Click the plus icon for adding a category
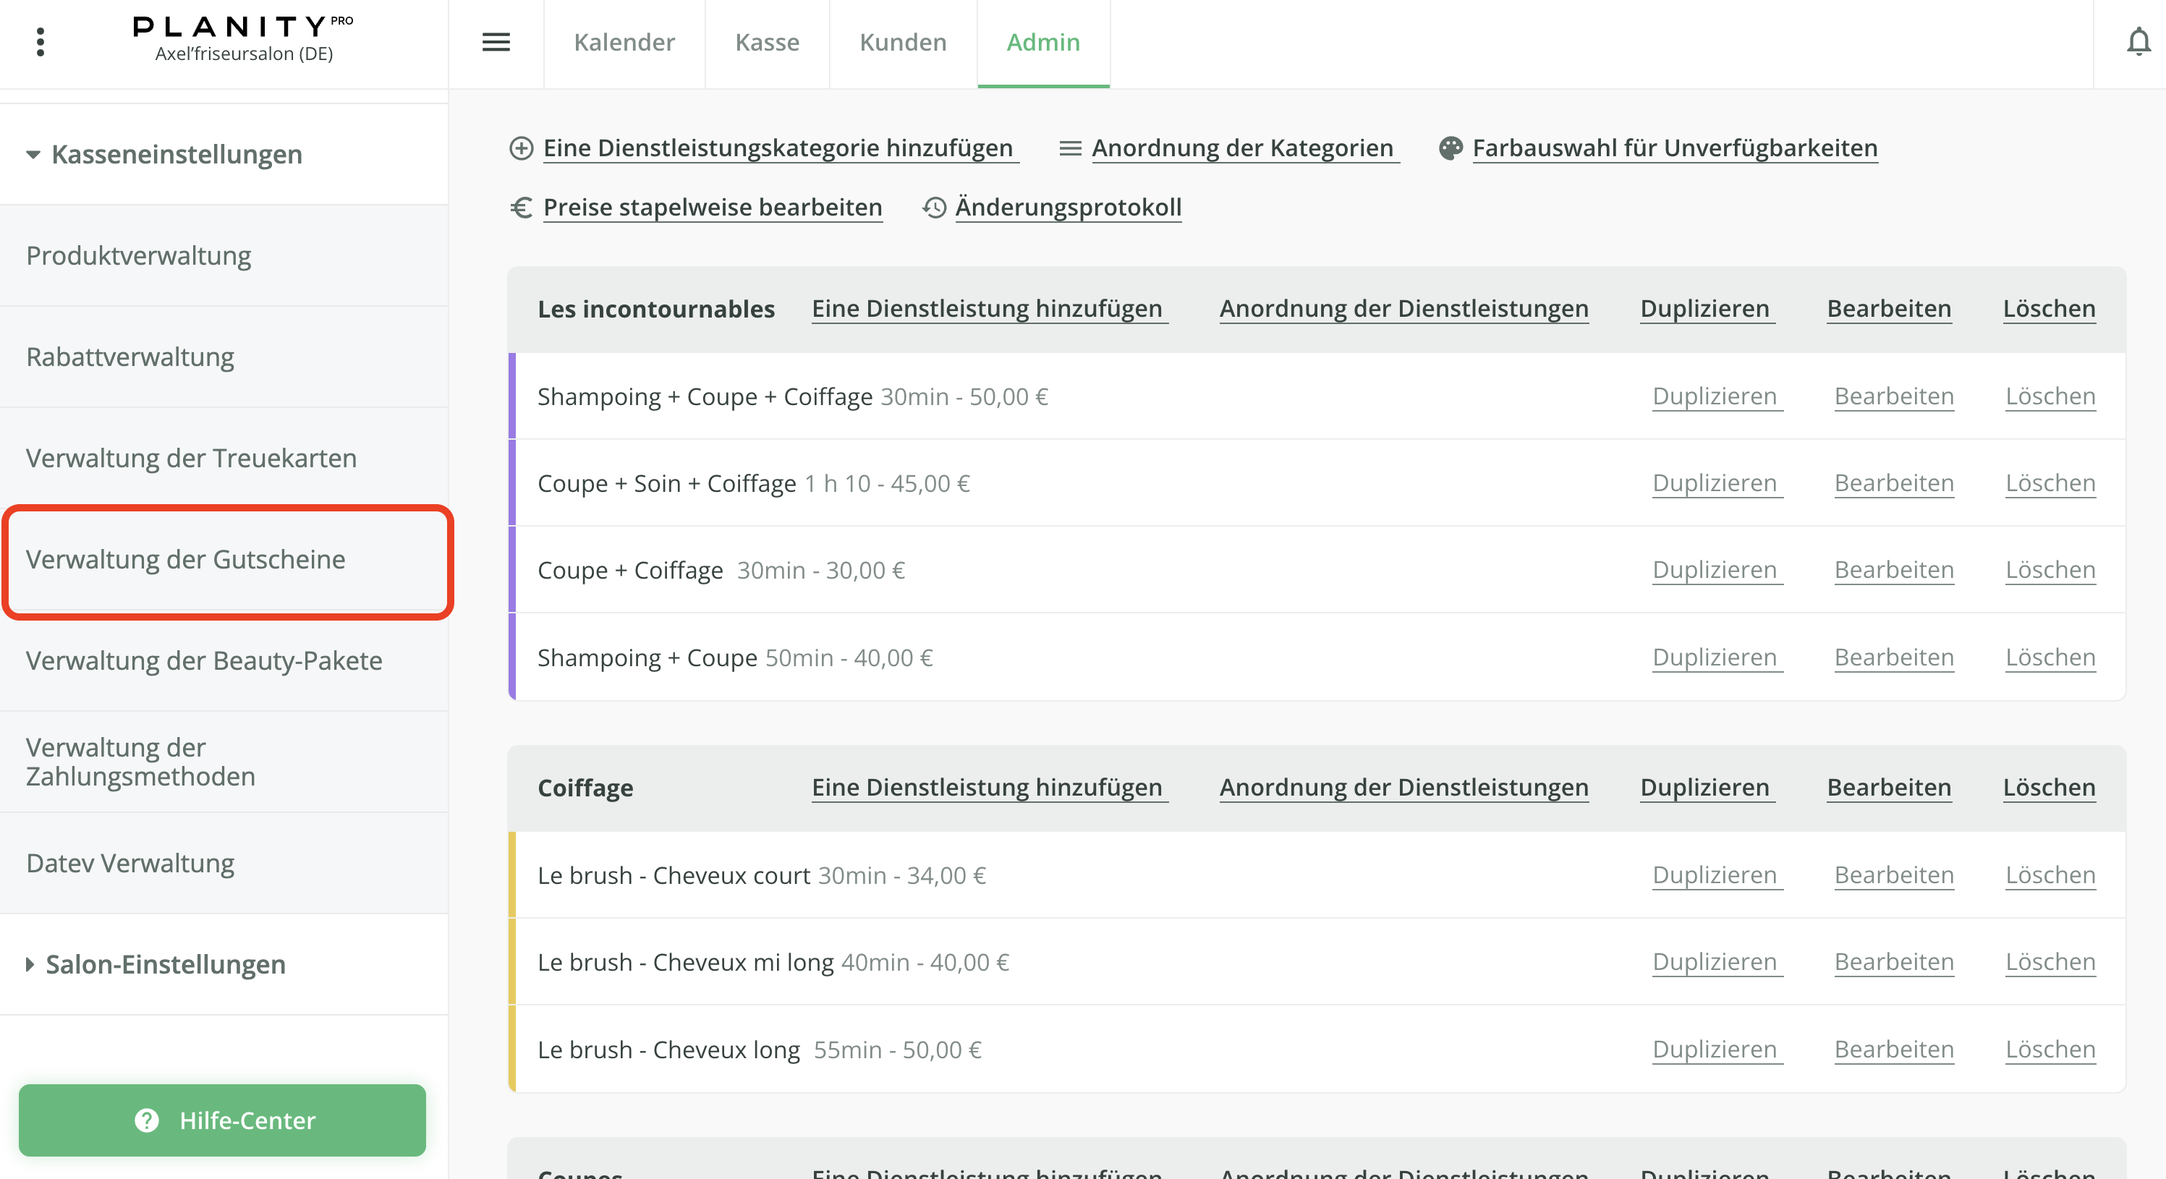Viewport: 2166px width, 1179px height. coord(522,148)
